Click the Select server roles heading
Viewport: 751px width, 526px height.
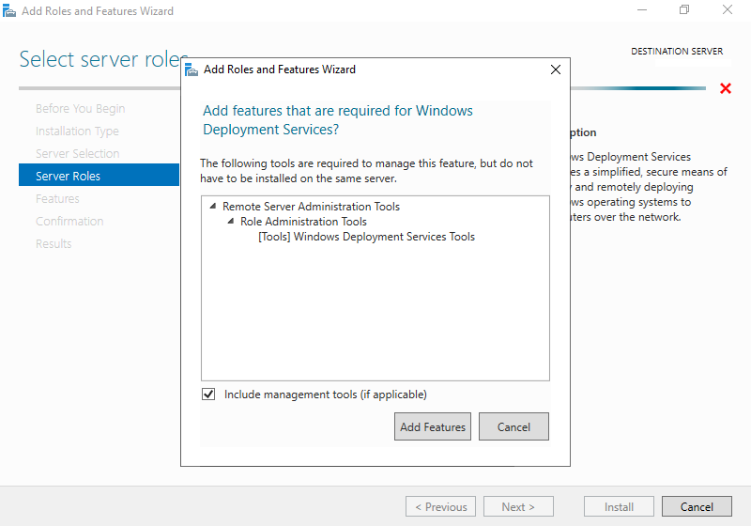[103, 59]
